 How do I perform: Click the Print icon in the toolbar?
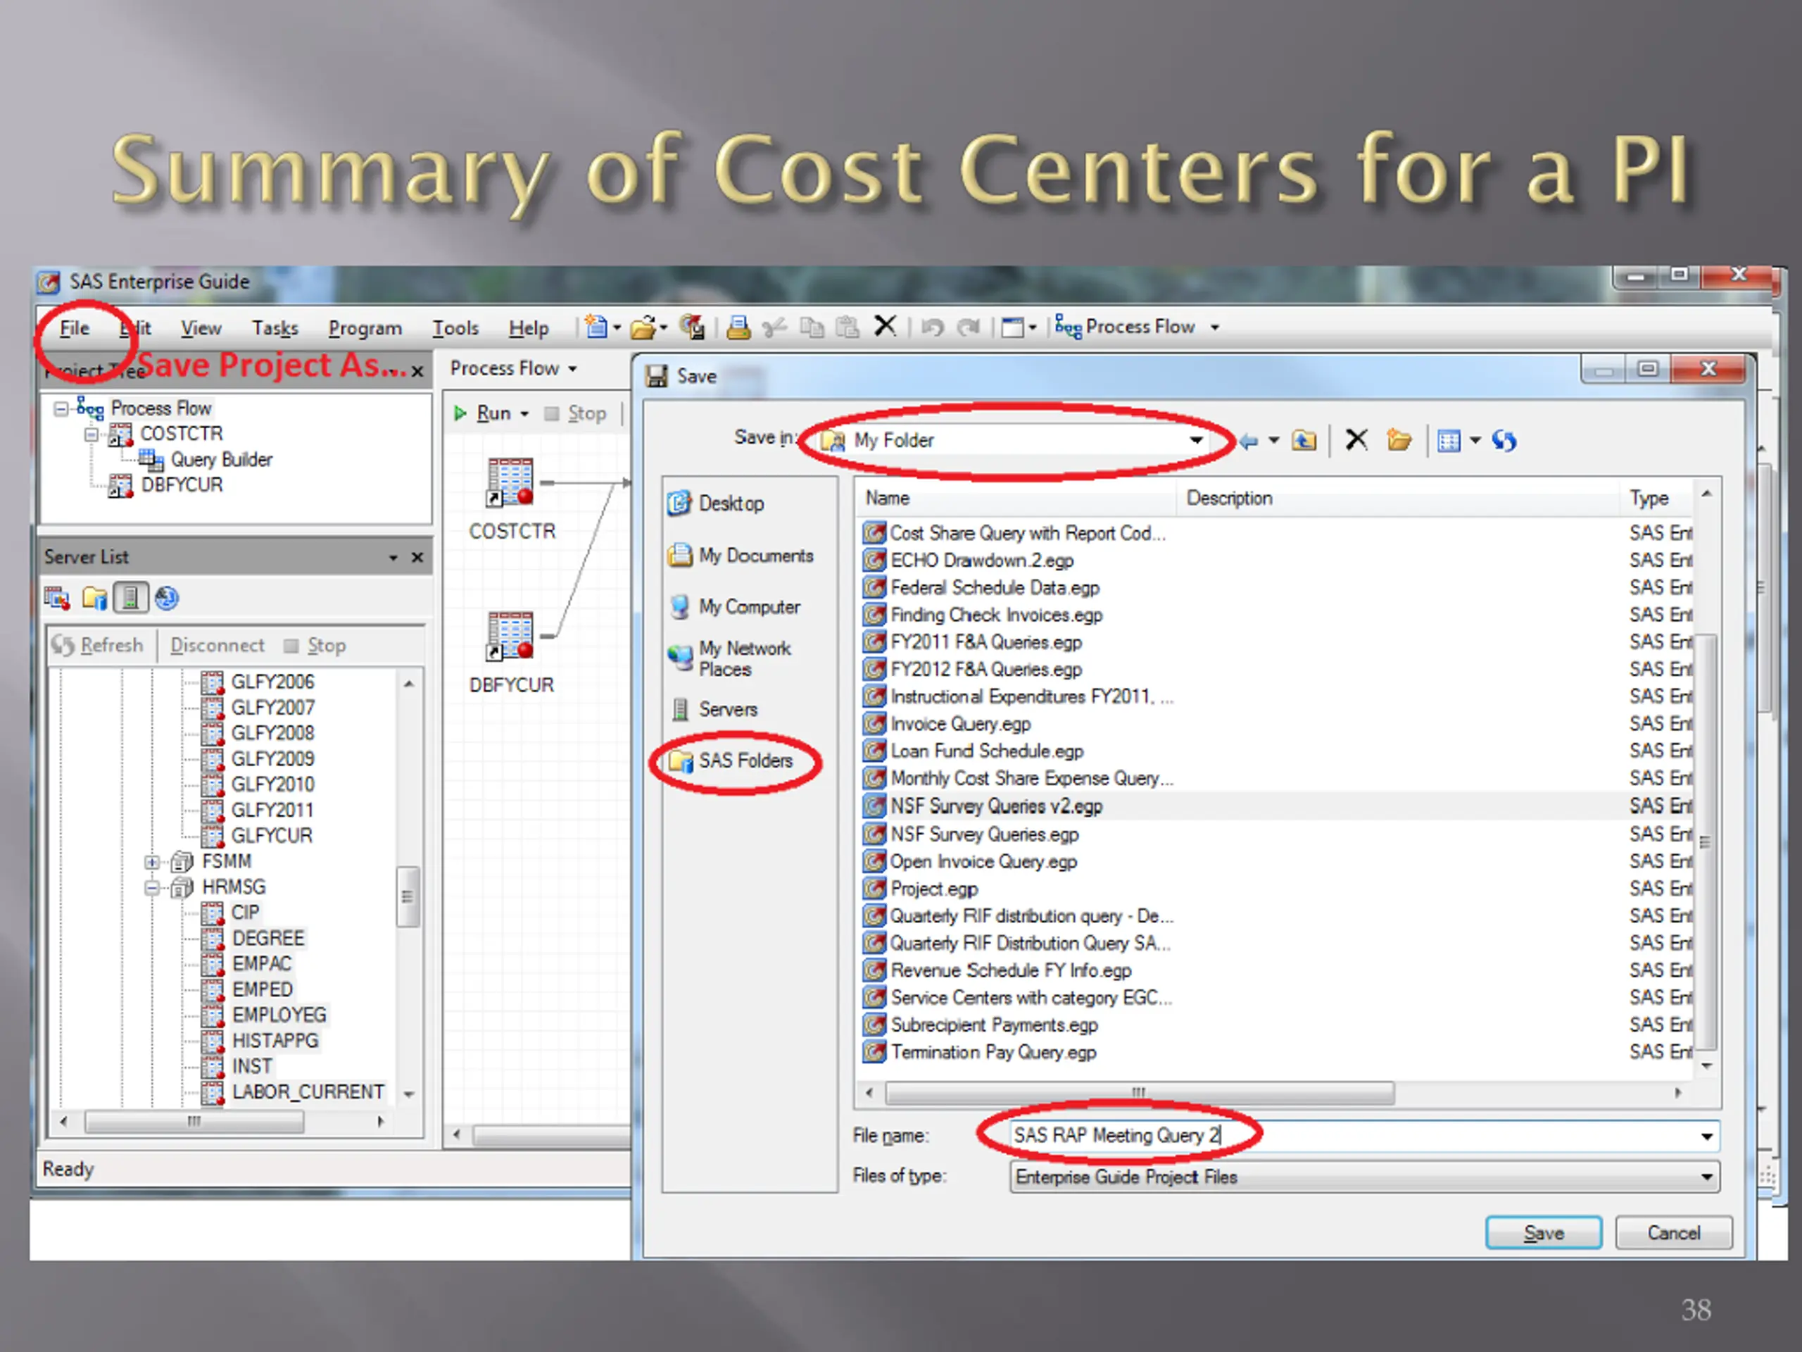coord(739,327)
